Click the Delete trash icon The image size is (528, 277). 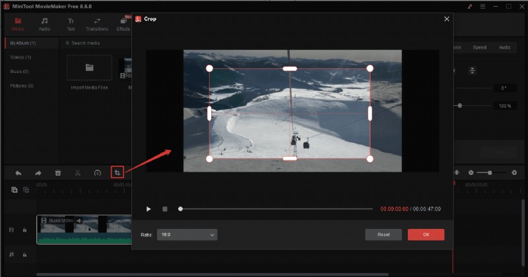[58, 173]
